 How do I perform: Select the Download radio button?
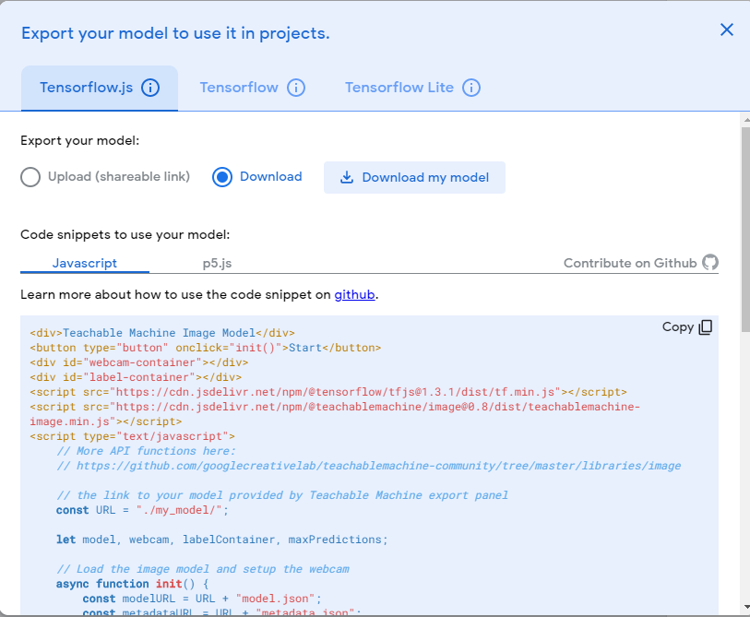(x=222, y=177)
